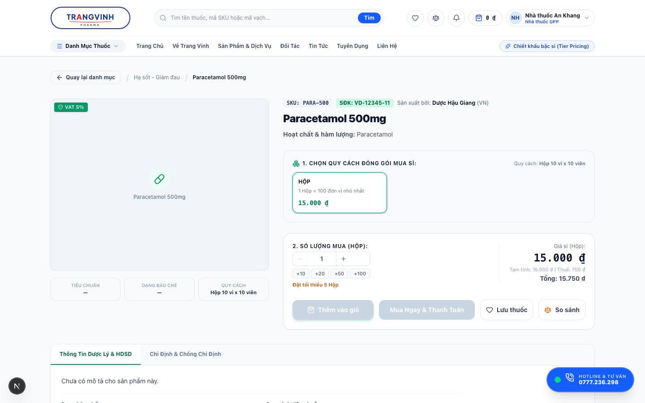Open Liên Hệ menu item

pos(387,46)
